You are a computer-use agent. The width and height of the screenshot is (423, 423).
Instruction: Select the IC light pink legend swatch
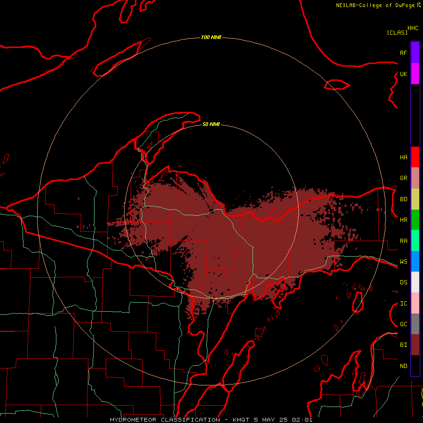click(415, 303)
